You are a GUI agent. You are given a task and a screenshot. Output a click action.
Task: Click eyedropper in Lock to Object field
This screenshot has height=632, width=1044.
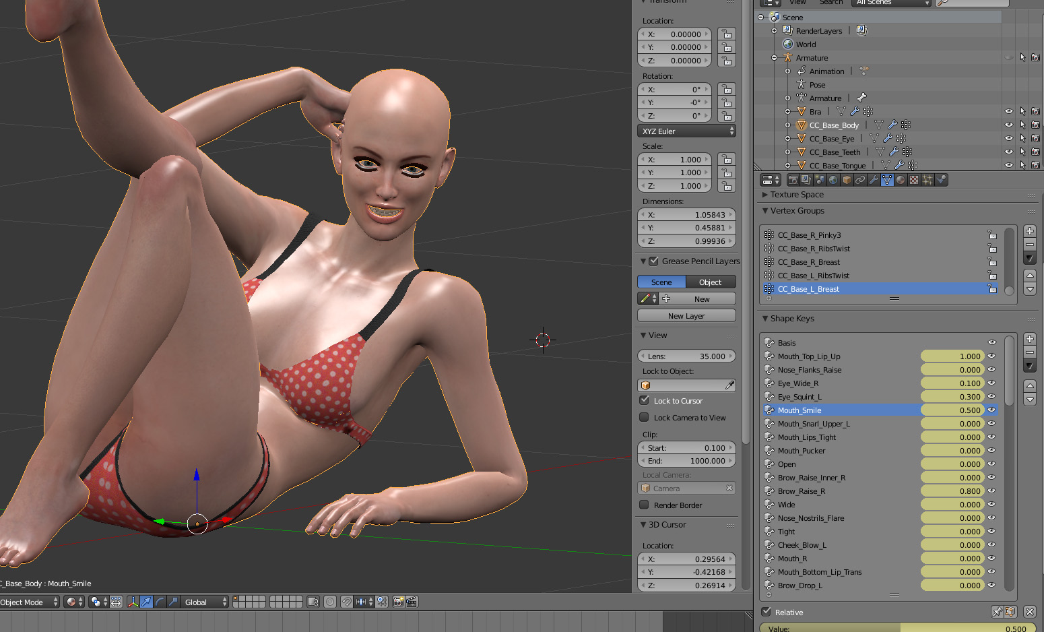point(729,385)
